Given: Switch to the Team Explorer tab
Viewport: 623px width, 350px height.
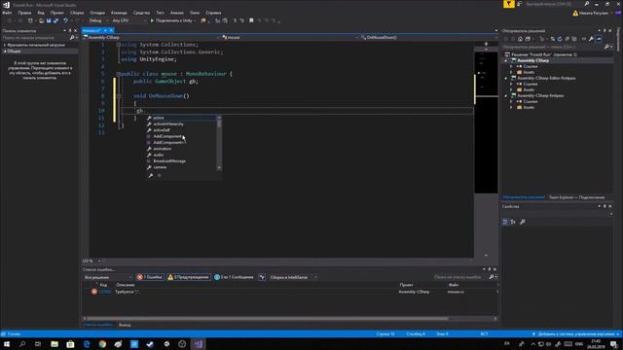Looking at the screenshot, I should [576, 197].
